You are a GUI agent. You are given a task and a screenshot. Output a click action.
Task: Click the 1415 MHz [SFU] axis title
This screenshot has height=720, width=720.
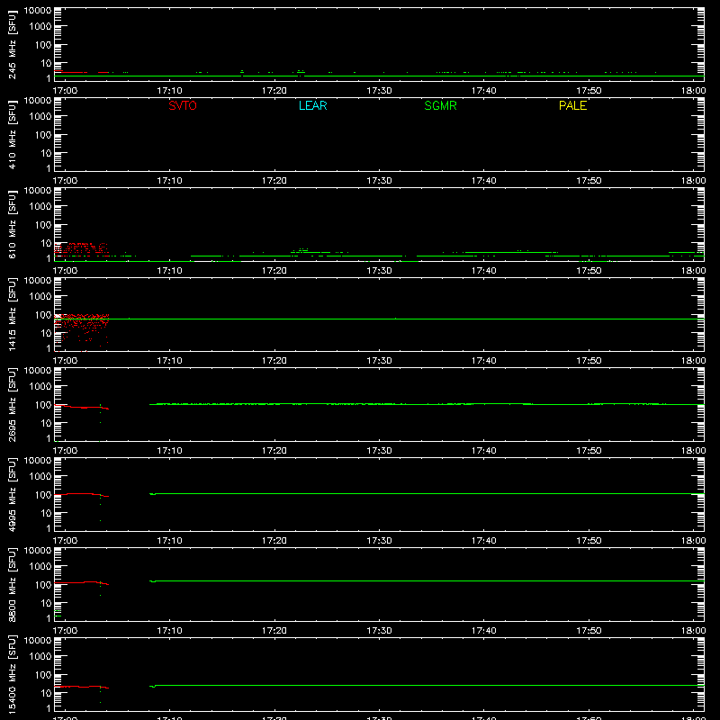[x=12, y=314]
